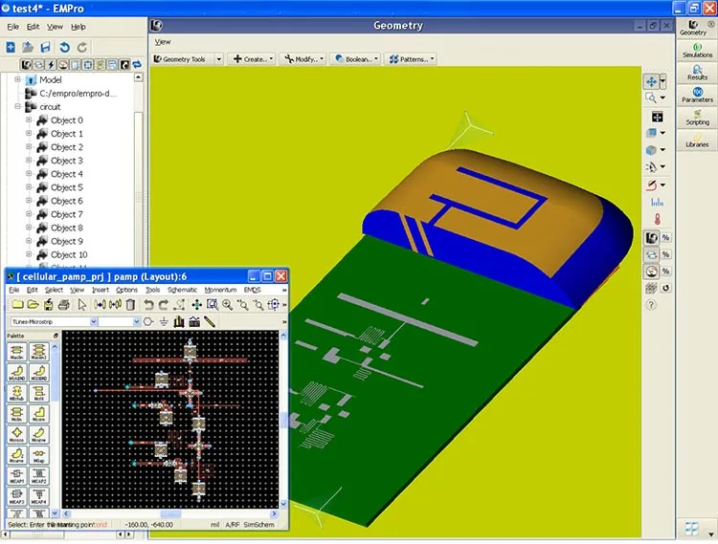Click the Boolean... button
Image resolution: width=718 pixels, height=544 pixels.
click(x=356, y=59)
